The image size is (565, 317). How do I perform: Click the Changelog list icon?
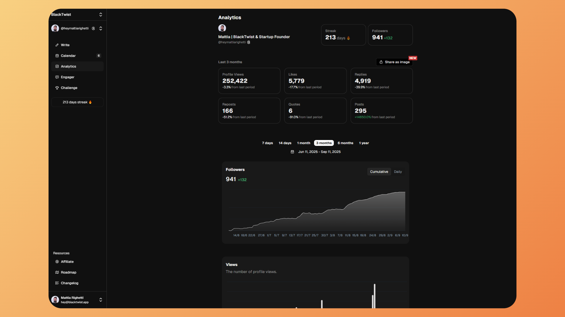coord(57,283)
